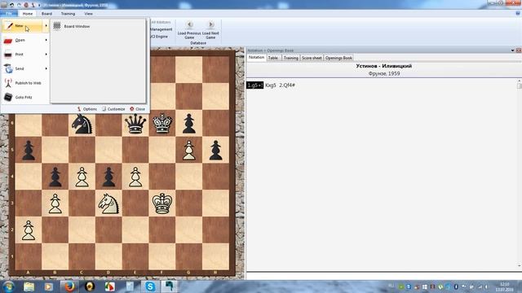Click the red round icon in quick access toolbar
This screenshot has width=522, height=293.
(x=26, y=5)
